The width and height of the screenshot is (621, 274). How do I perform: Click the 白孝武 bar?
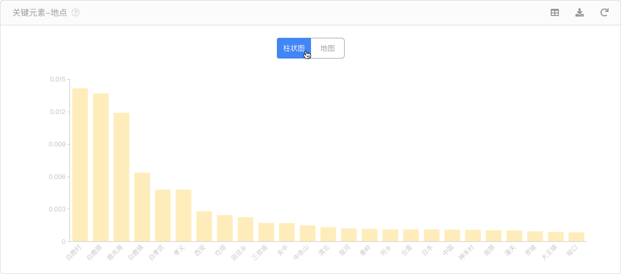tap(162, 215)
